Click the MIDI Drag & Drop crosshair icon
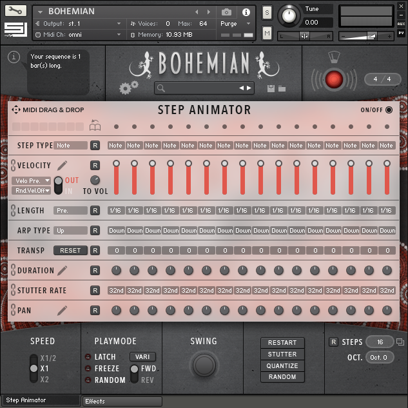 pos(16,110)
